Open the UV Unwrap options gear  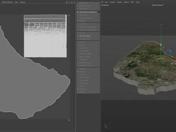coord(99,15)
